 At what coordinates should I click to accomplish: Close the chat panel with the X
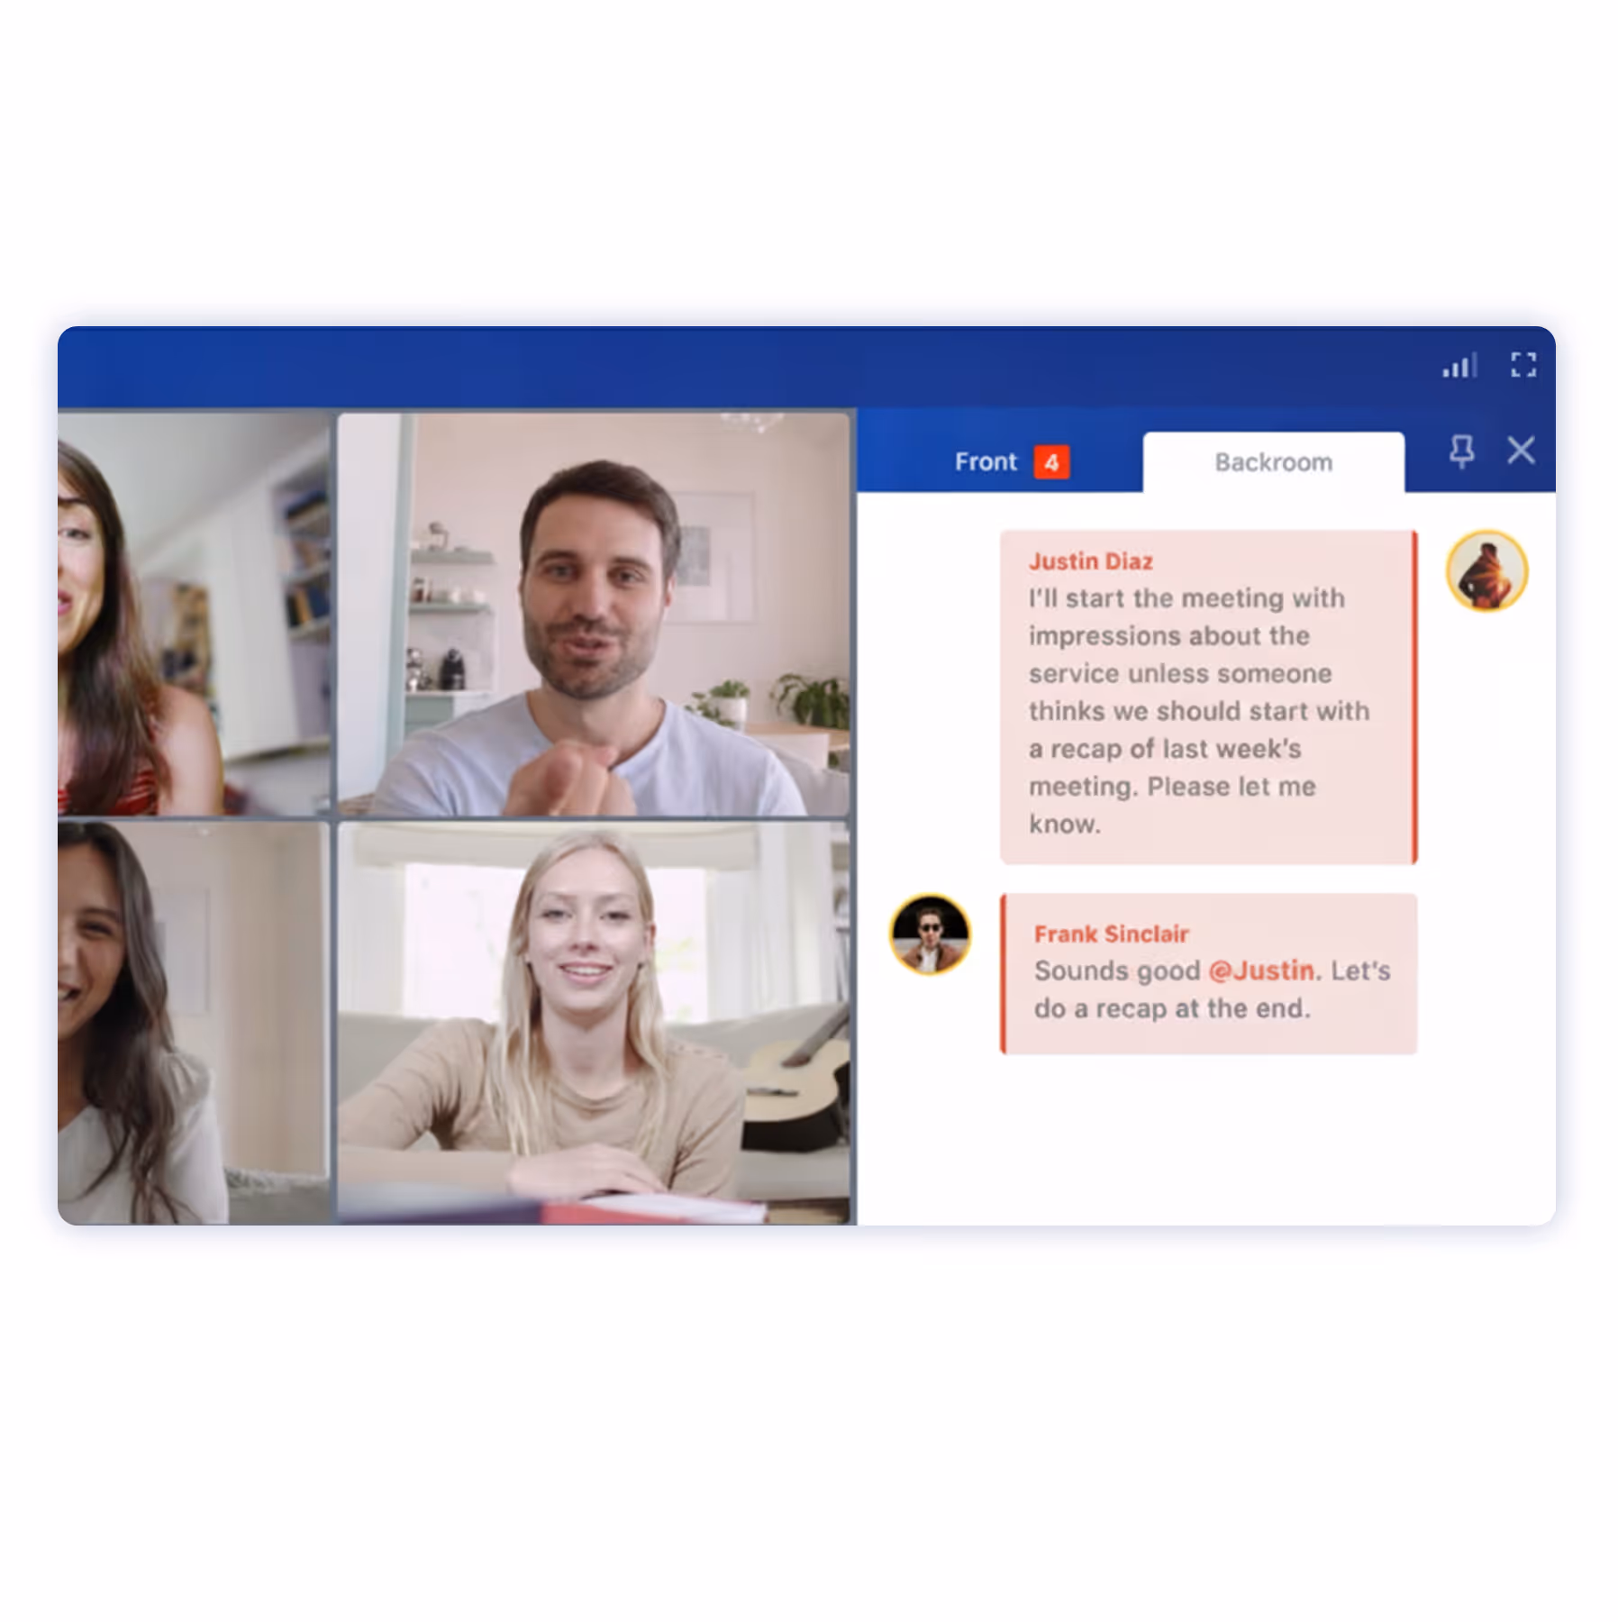(1521, 450)
